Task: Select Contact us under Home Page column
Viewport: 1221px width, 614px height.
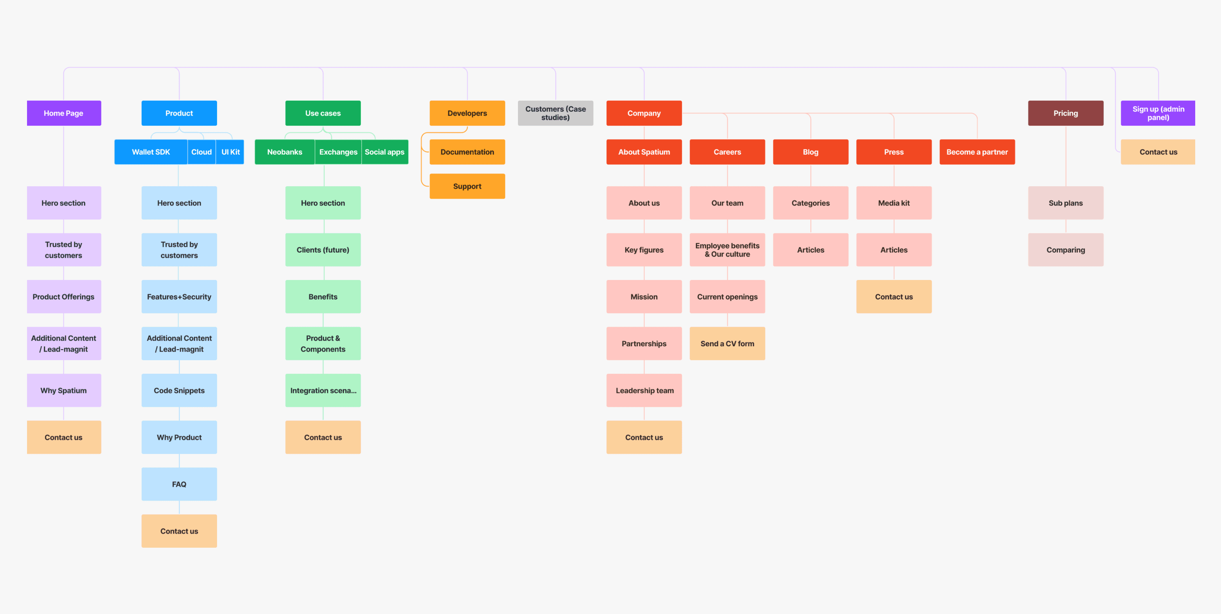Action: point(64,437)
